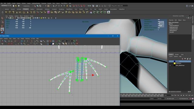Image resolution: width=194 pixels, height=109 pixels.
Task: Open the Layers menu in Layer Editor
Action: coord(171,57)
